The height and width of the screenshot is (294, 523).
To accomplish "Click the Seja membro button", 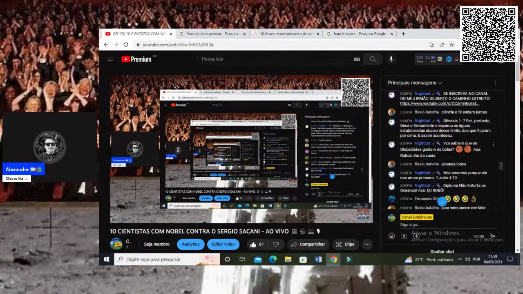I will (156, 244).
